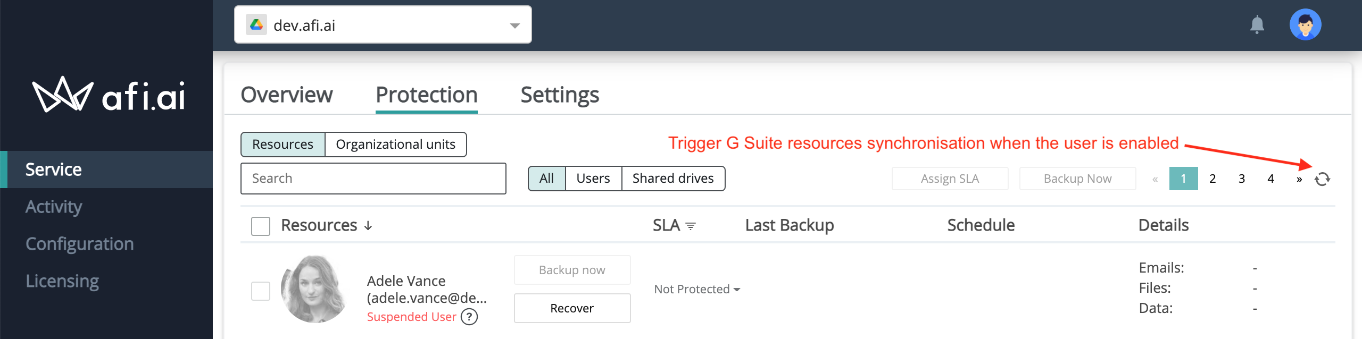Image resolution: width=1362 pixels, height=339 pixels.
Task: Click the refresh sync resources icon
Action: [1322, 179]
